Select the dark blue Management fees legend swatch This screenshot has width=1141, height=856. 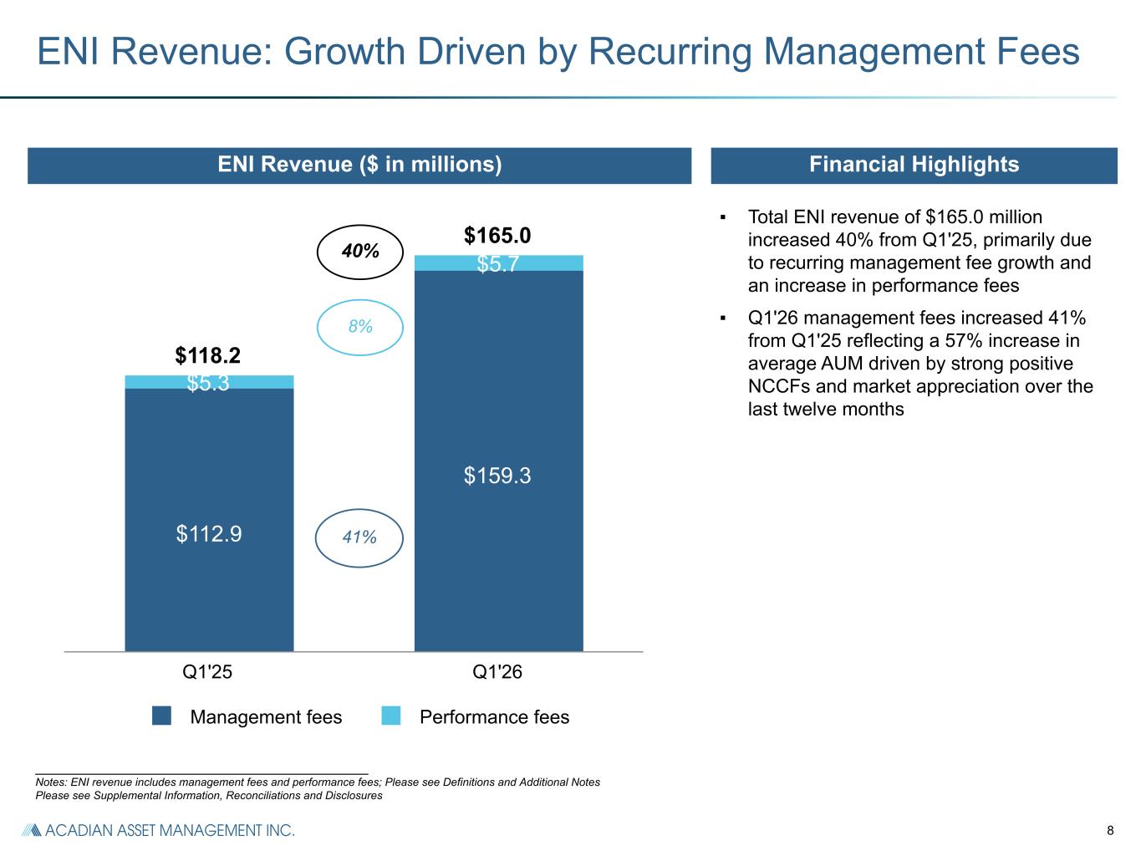(x=162, y=716)
